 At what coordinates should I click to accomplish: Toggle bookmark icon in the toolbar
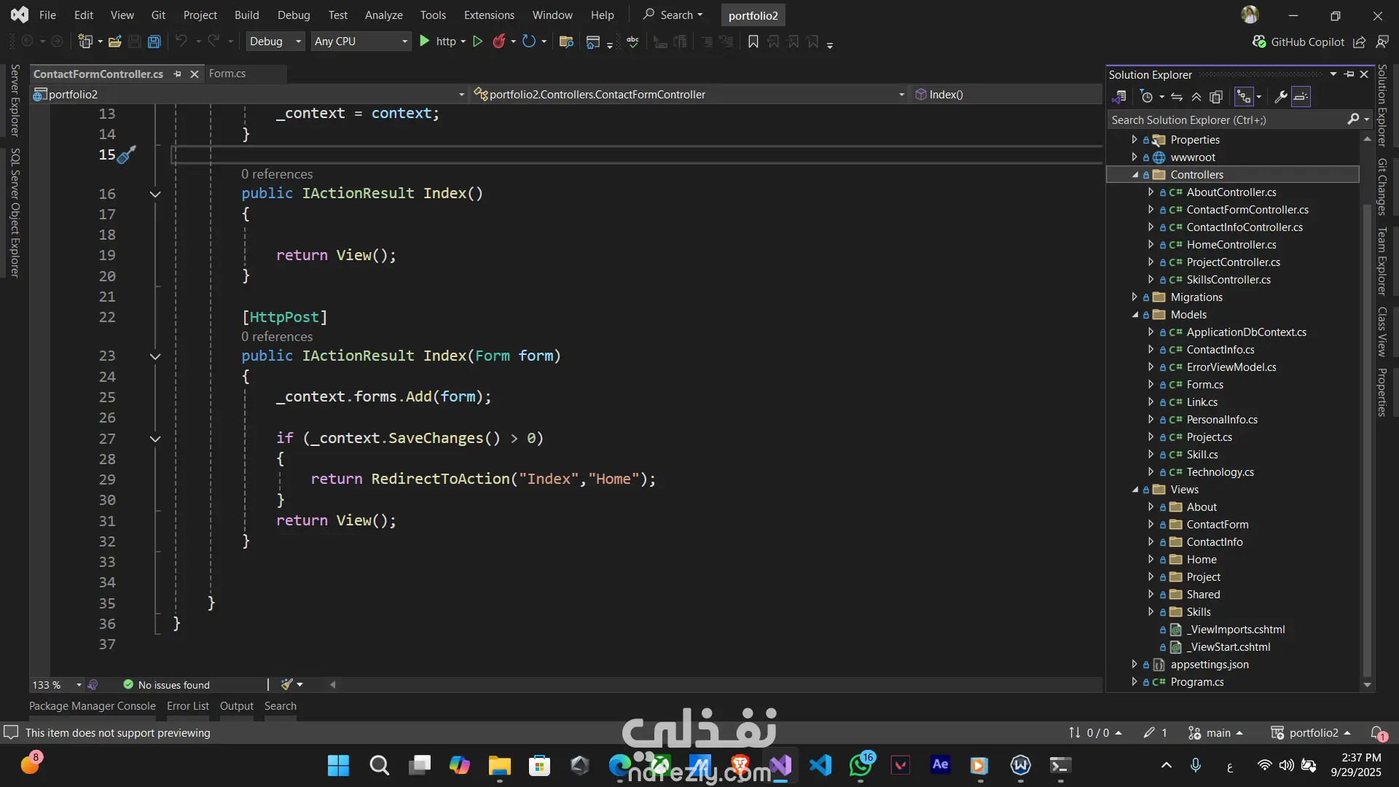pos(753,42)
